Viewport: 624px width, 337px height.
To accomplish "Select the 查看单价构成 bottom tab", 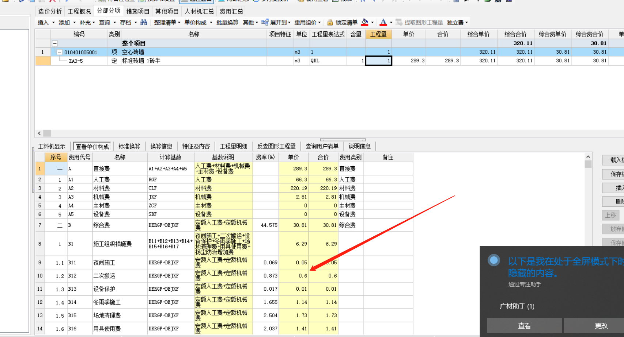I will point(92,146).
